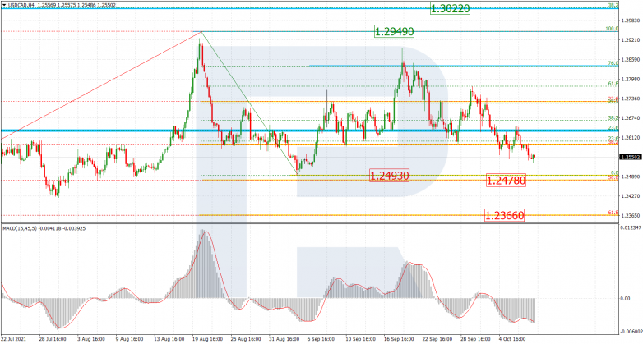Click the 19 Aug 16:00 time label
The width and height of the screenshot is (643, 344).
(x=206, y=340)
